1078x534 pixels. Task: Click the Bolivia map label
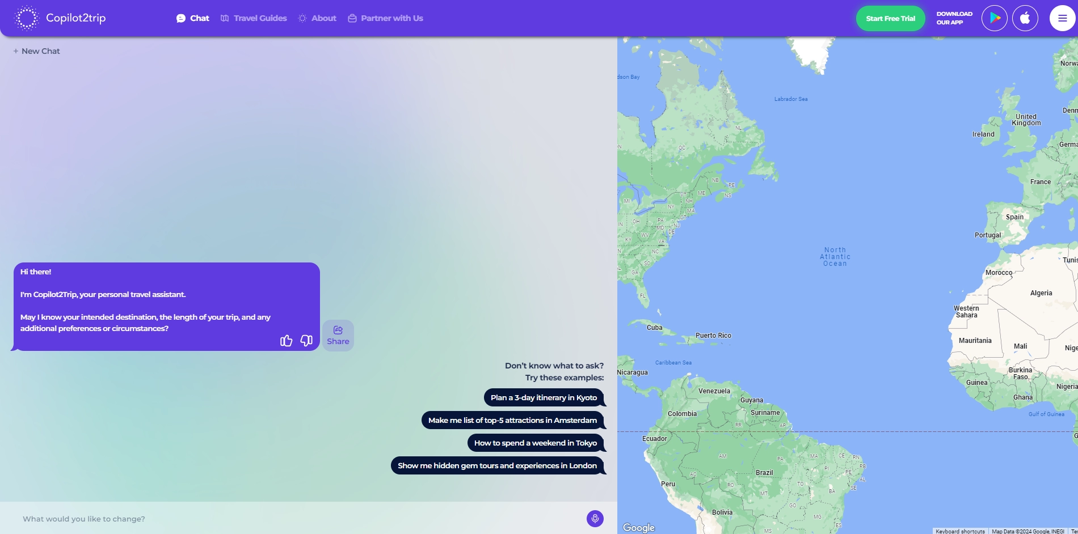722,512
